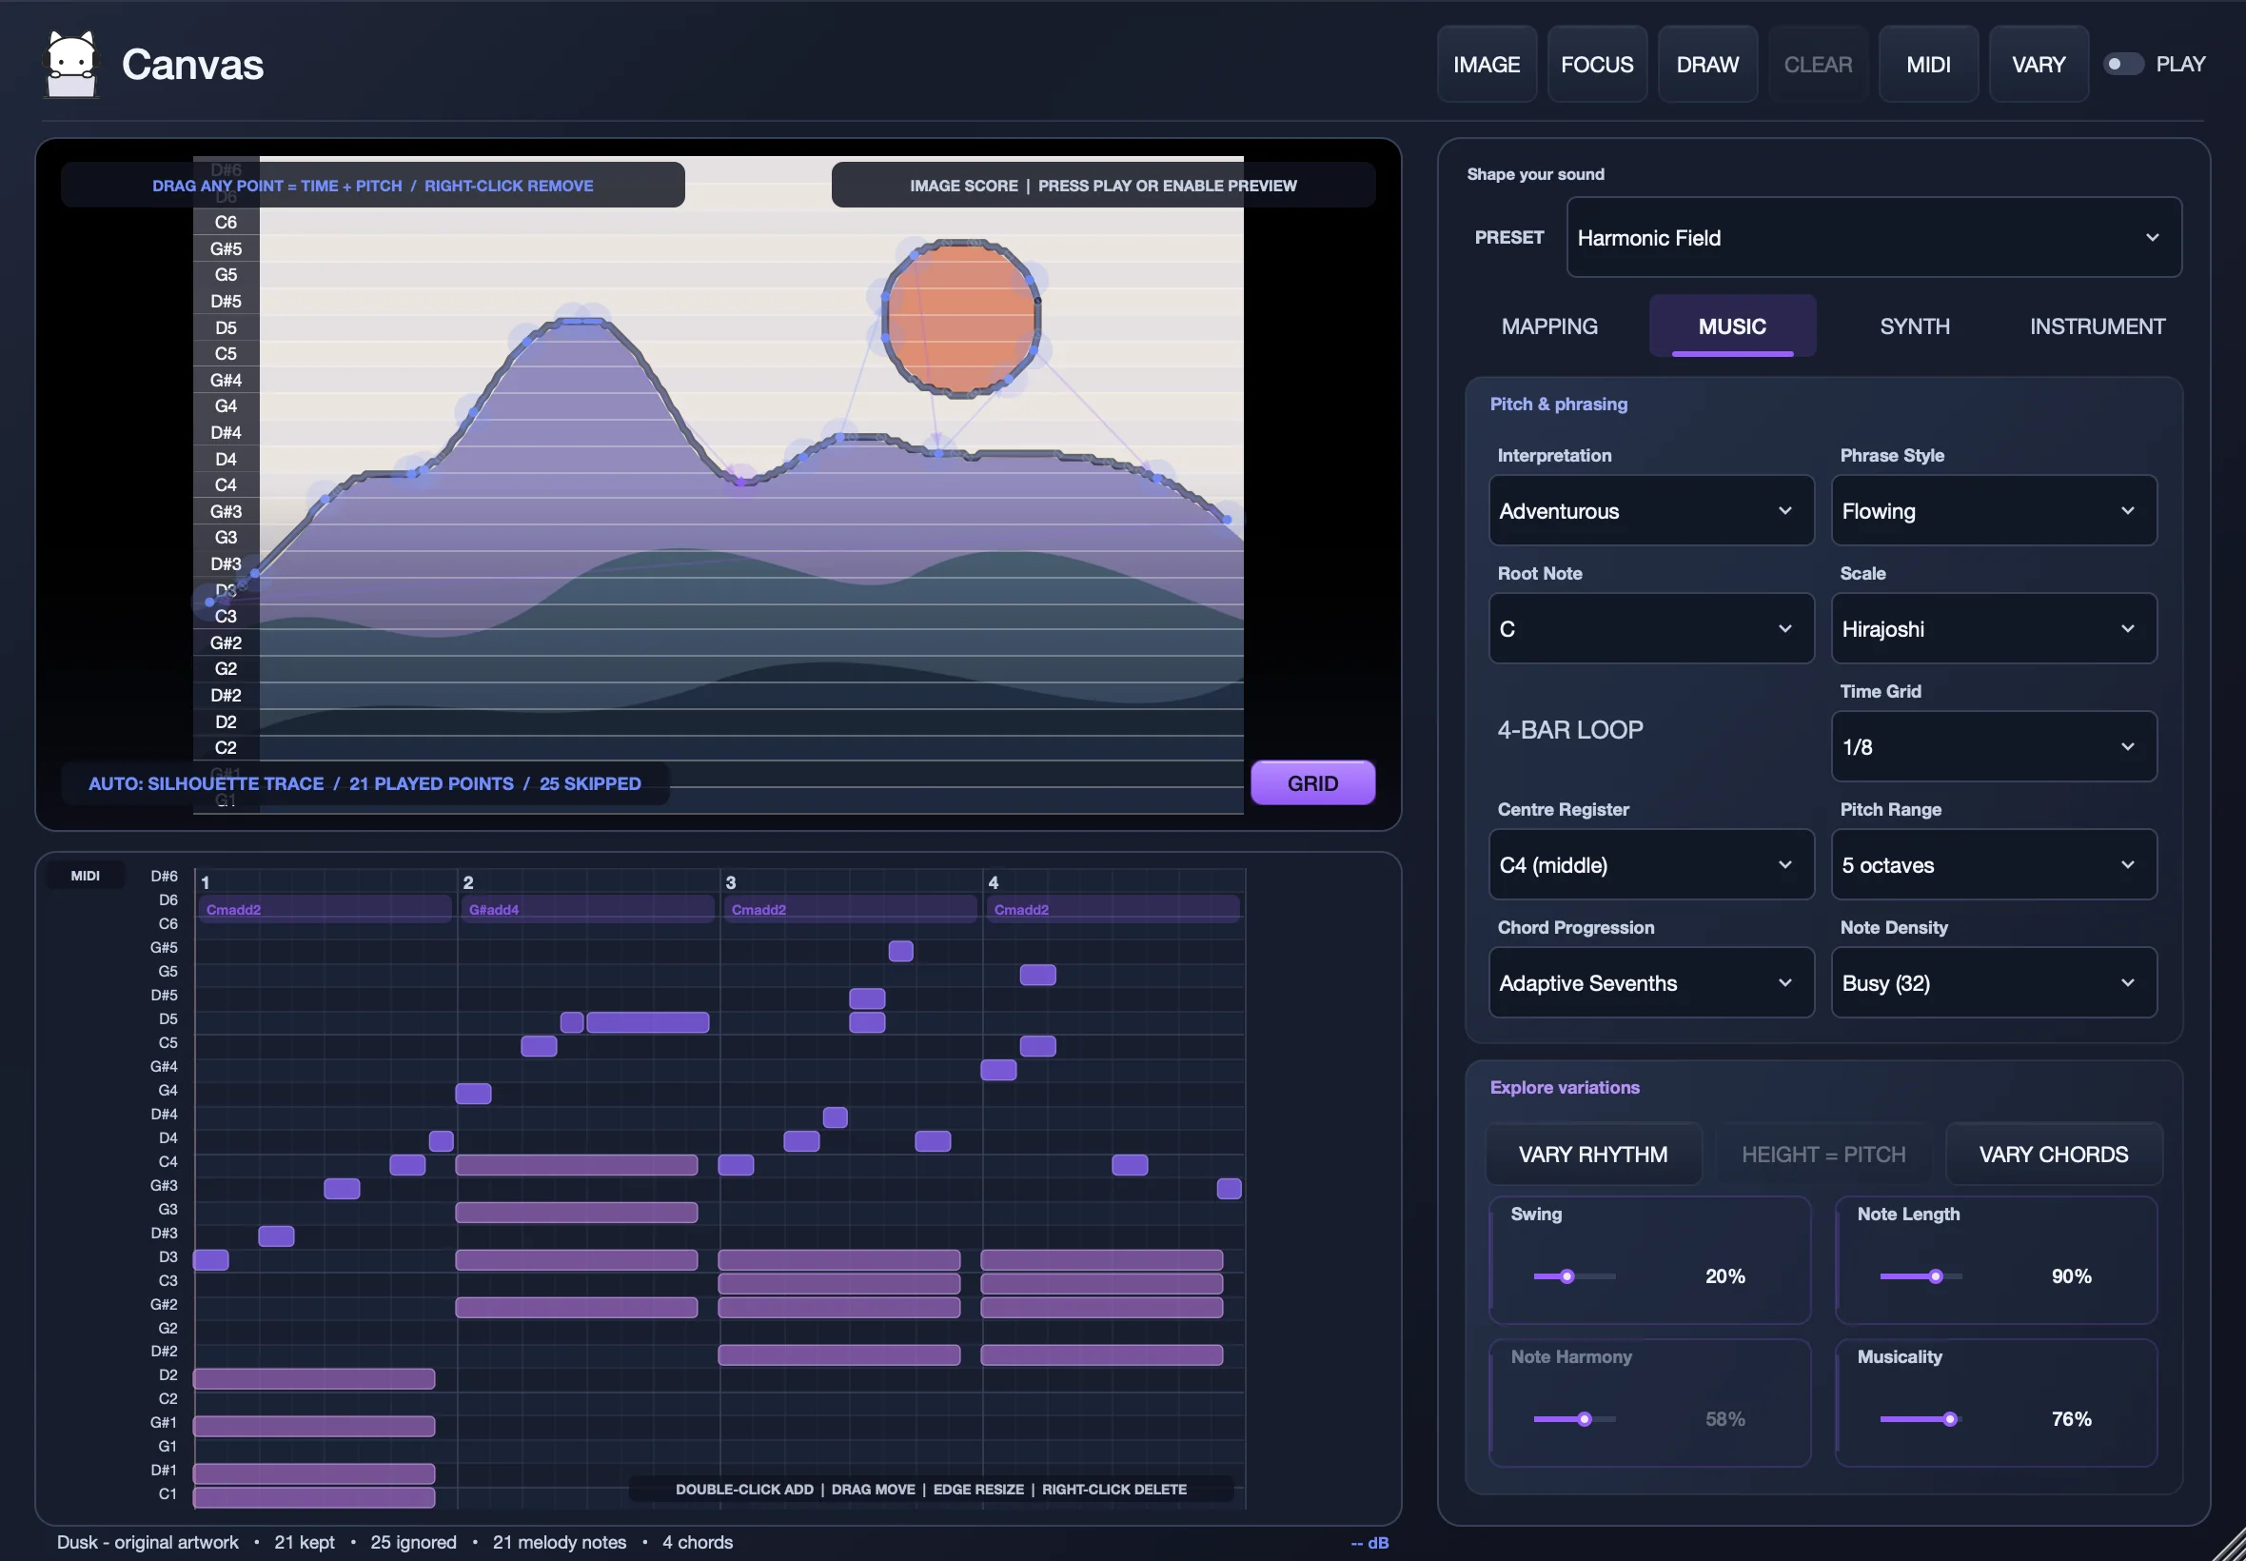The height and width of the screenshot is (1561, 2246).
Task: Open the PRESET Harmonic Field dropdown
Action: click(x=1874, y=238)
